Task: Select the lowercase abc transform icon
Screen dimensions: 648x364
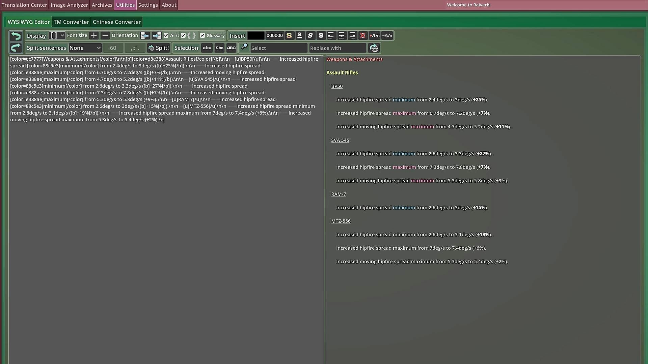Action: (x=207, y=48)
